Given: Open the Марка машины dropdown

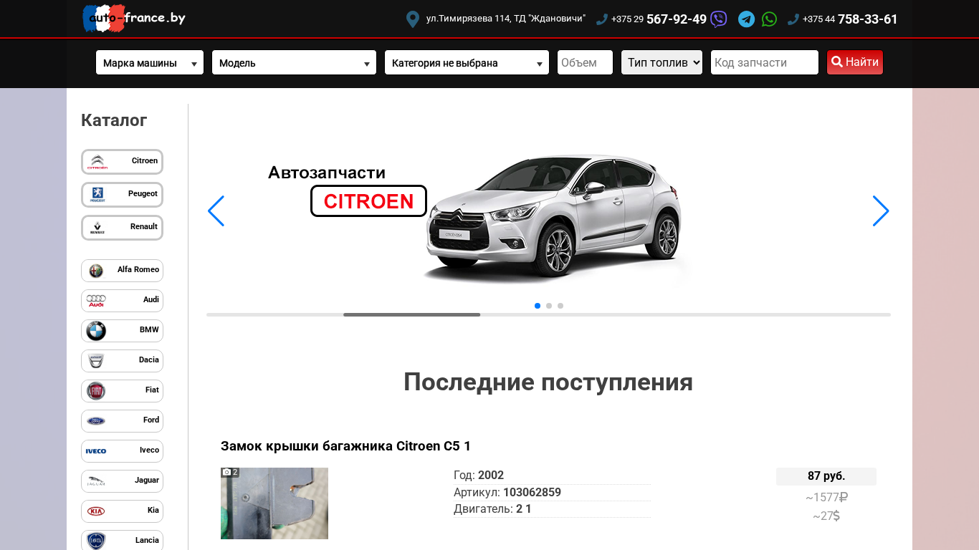Looking at the screenshot, I should [x=150, y=63].
